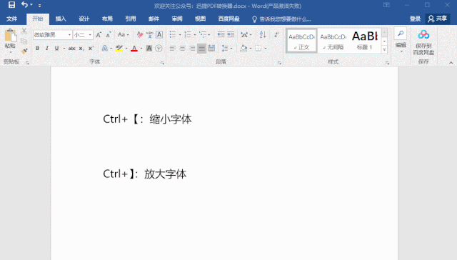Screen dimensions: 457x260
Task: Select the 正文 style
Action: (301, 41)
